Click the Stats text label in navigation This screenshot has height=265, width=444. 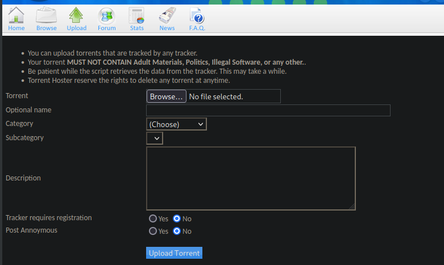pos(136,28)
